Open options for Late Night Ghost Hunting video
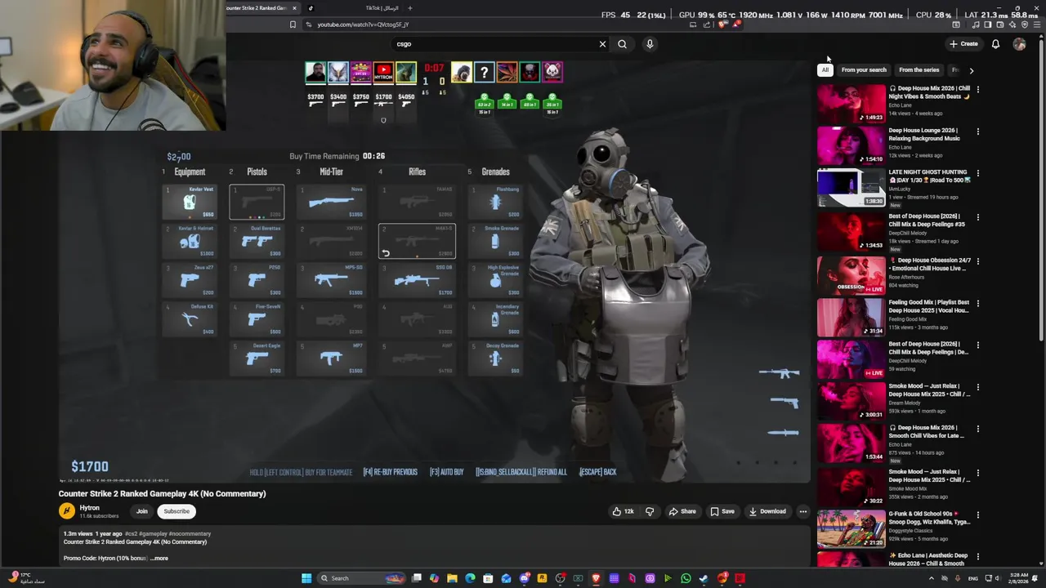Viewport: 1046px width, 588px height. click(x=977, y=173)
